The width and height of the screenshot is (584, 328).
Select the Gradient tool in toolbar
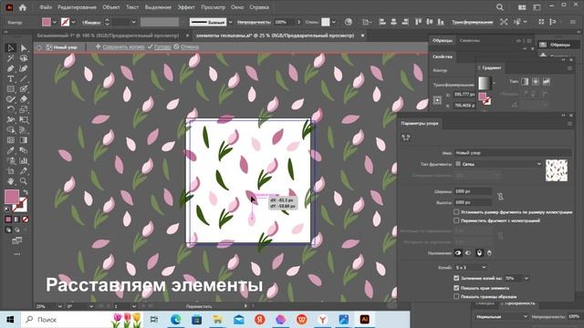point(24,140)
